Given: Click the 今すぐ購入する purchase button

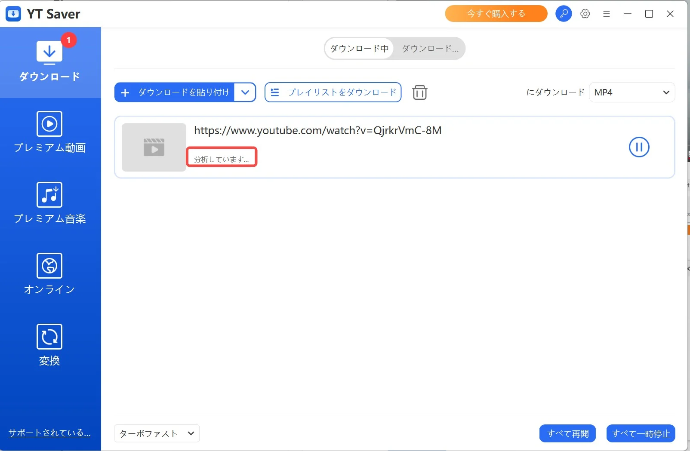Looking at the screenshot, I should point(496,14).
